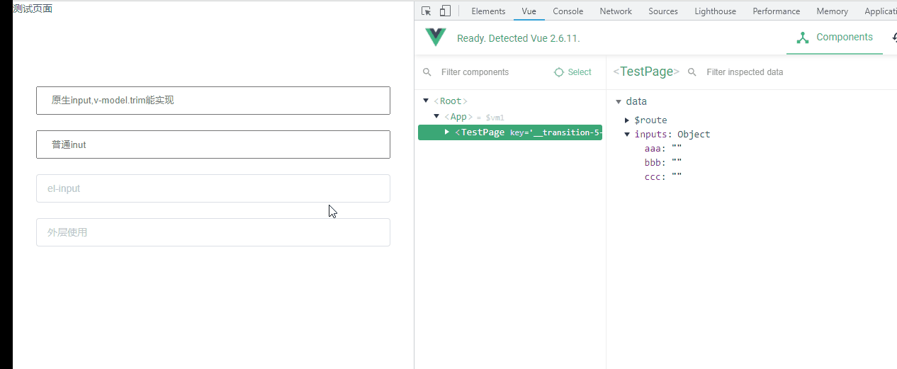Select the Components view tab
The width and height of the screenshot is (897, 369).
(835, 38)
